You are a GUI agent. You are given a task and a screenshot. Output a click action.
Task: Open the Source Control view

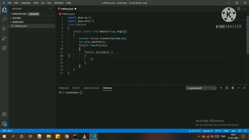pyautogui.click(x=4, y=29)
